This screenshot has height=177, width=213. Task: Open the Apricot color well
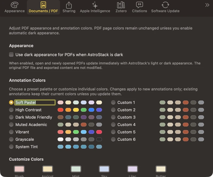(48, 169)
